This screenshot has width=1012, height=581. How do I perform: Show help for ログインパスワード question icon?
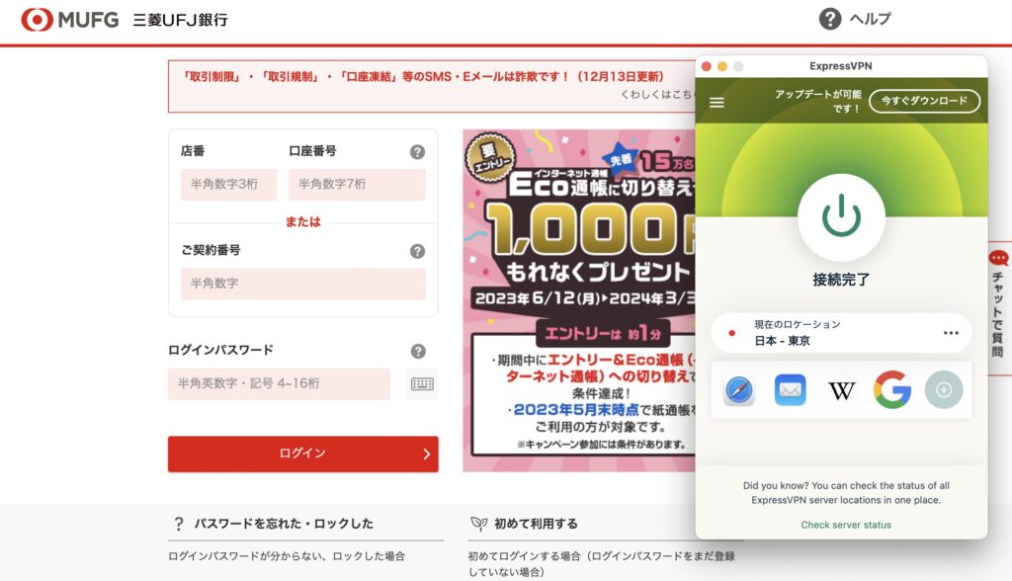point(418,351)
